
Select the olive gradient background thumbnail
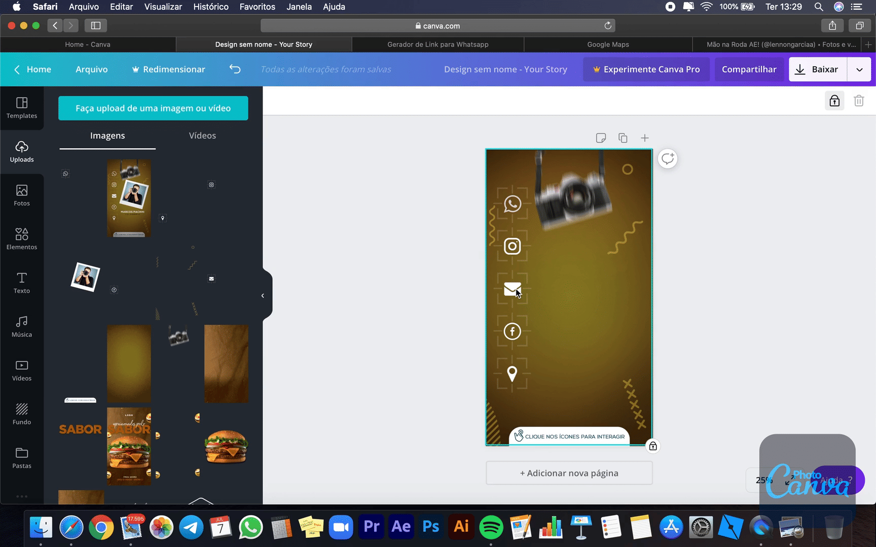(x=129, y=364)
